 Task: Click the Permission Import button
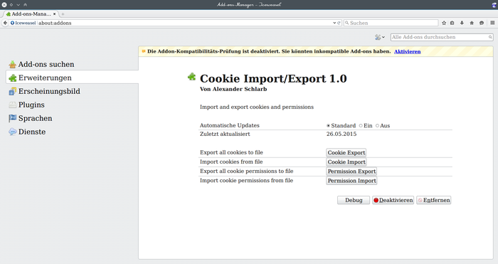point(351,181)
